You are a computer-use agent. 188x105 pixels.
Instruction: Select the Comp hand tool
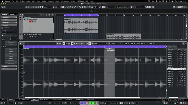coord(82,7)
